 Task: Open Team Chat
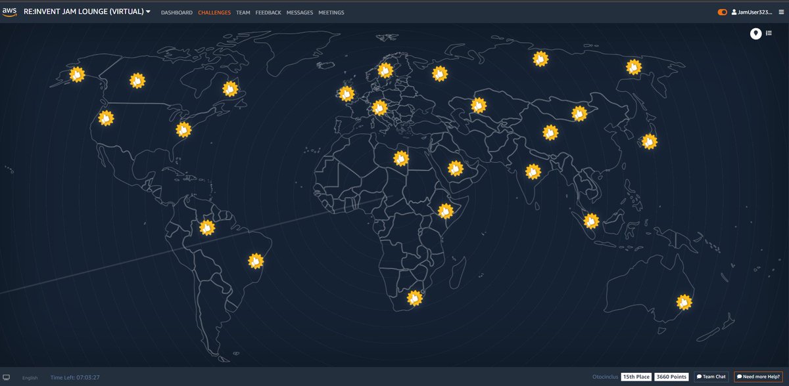(711, 377)
